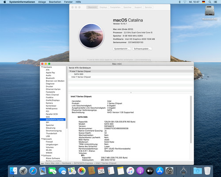This screenshot has width=221, height=177.
Task: Collapse the Hardware section in sidebar
Action: click(x=42, y=67)
